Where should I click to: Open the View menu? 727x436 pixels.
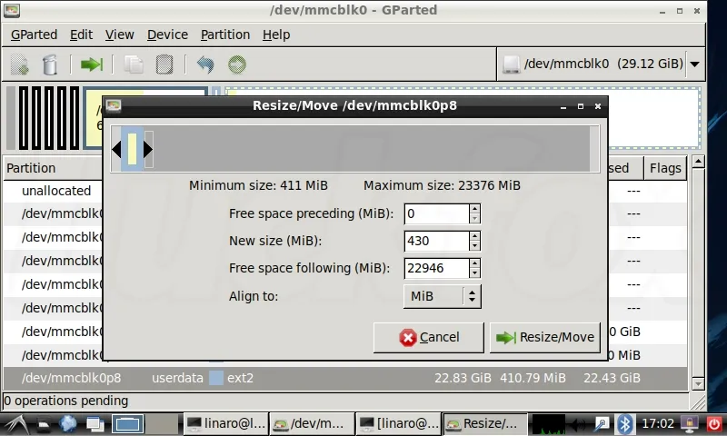[x=119, y=35]
